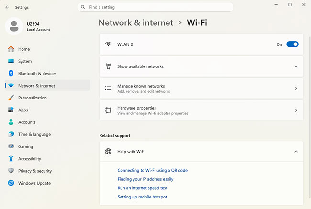The width and height of the screenshot is (311, 209).
Task: Click the chip icon for Hardware properties
Action: coord(108,110)
